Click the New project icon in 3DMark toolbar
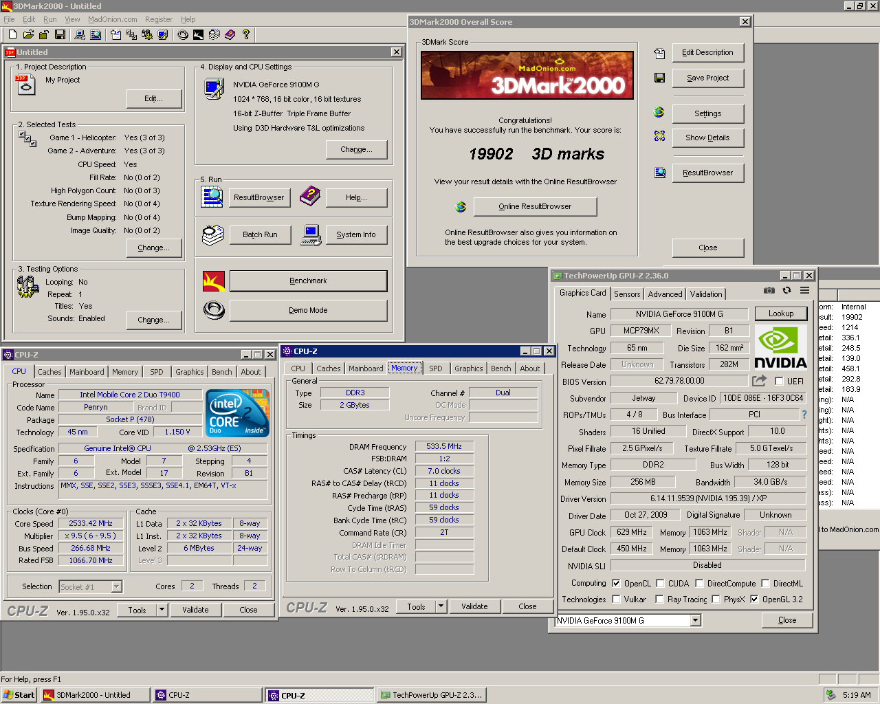 click(12, 34)
